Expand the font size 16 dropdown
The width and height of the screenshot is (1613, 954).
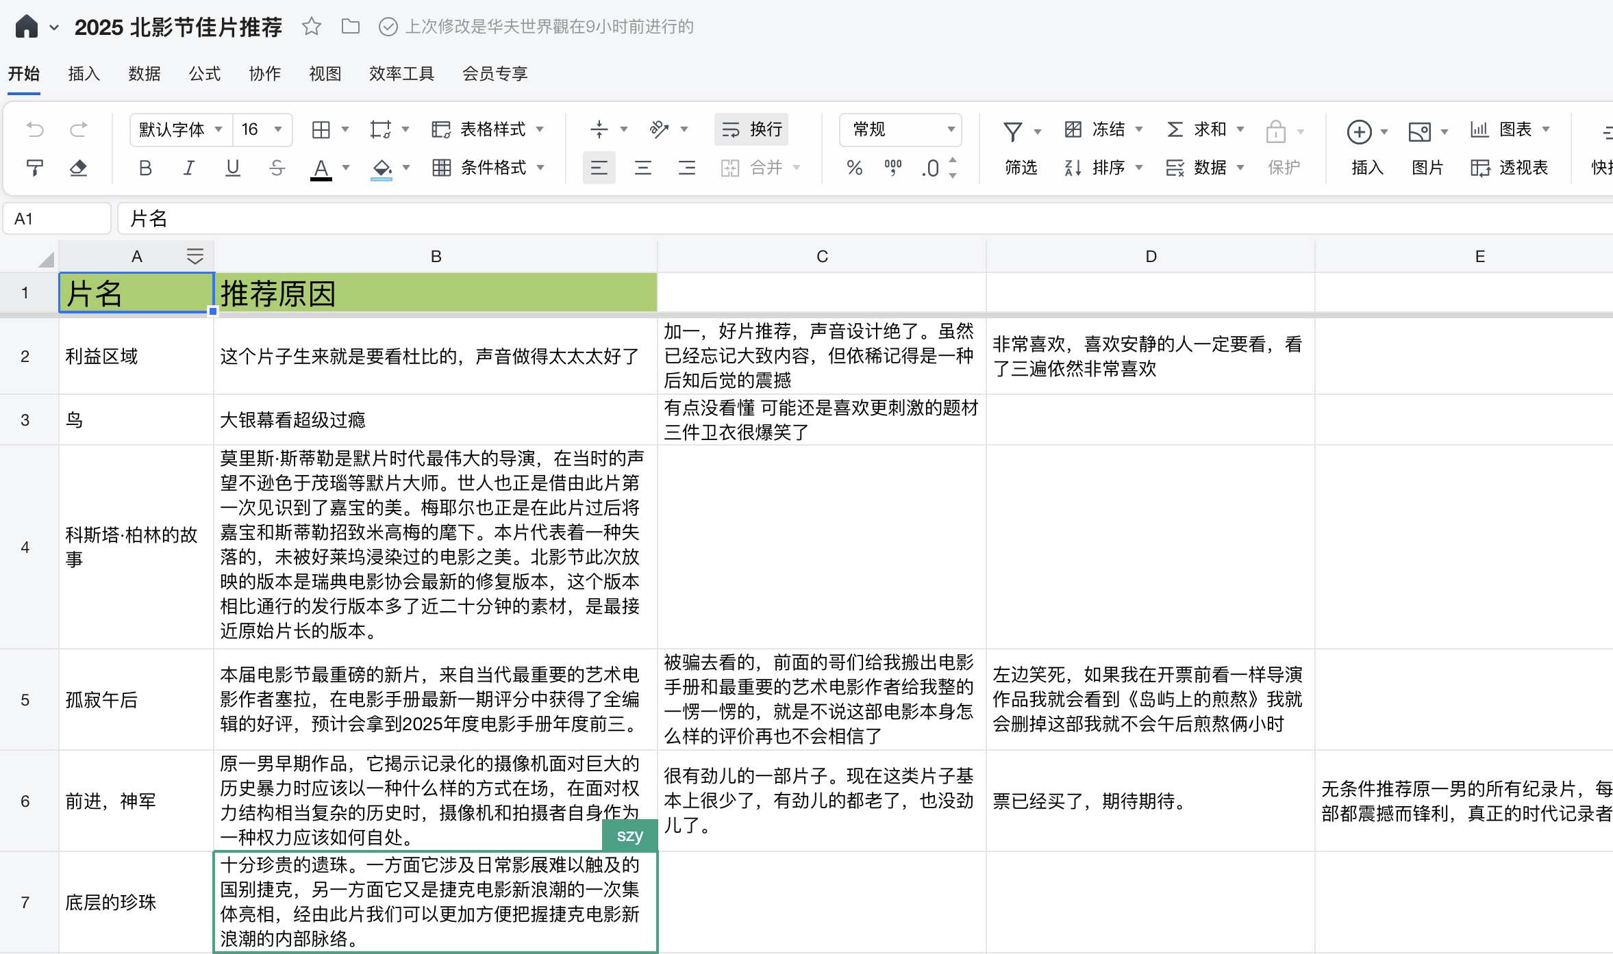point(278,129)
